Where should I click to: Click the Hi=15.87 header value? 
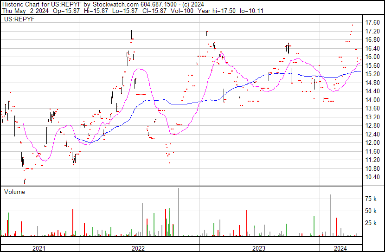pos(96,11)
